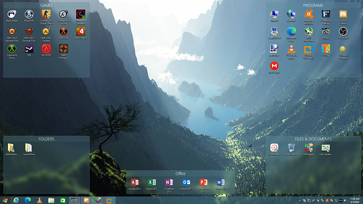Image resolution: width=363 pixels, height=204 pixels.
Task: Open the Mypal raccoon icon in Programs
Action: (326, 33)
